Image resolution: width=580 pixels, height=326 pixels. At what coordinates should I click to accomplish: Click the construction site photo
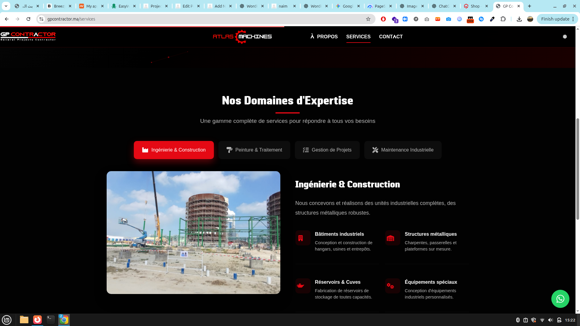(x=193, y=232)
